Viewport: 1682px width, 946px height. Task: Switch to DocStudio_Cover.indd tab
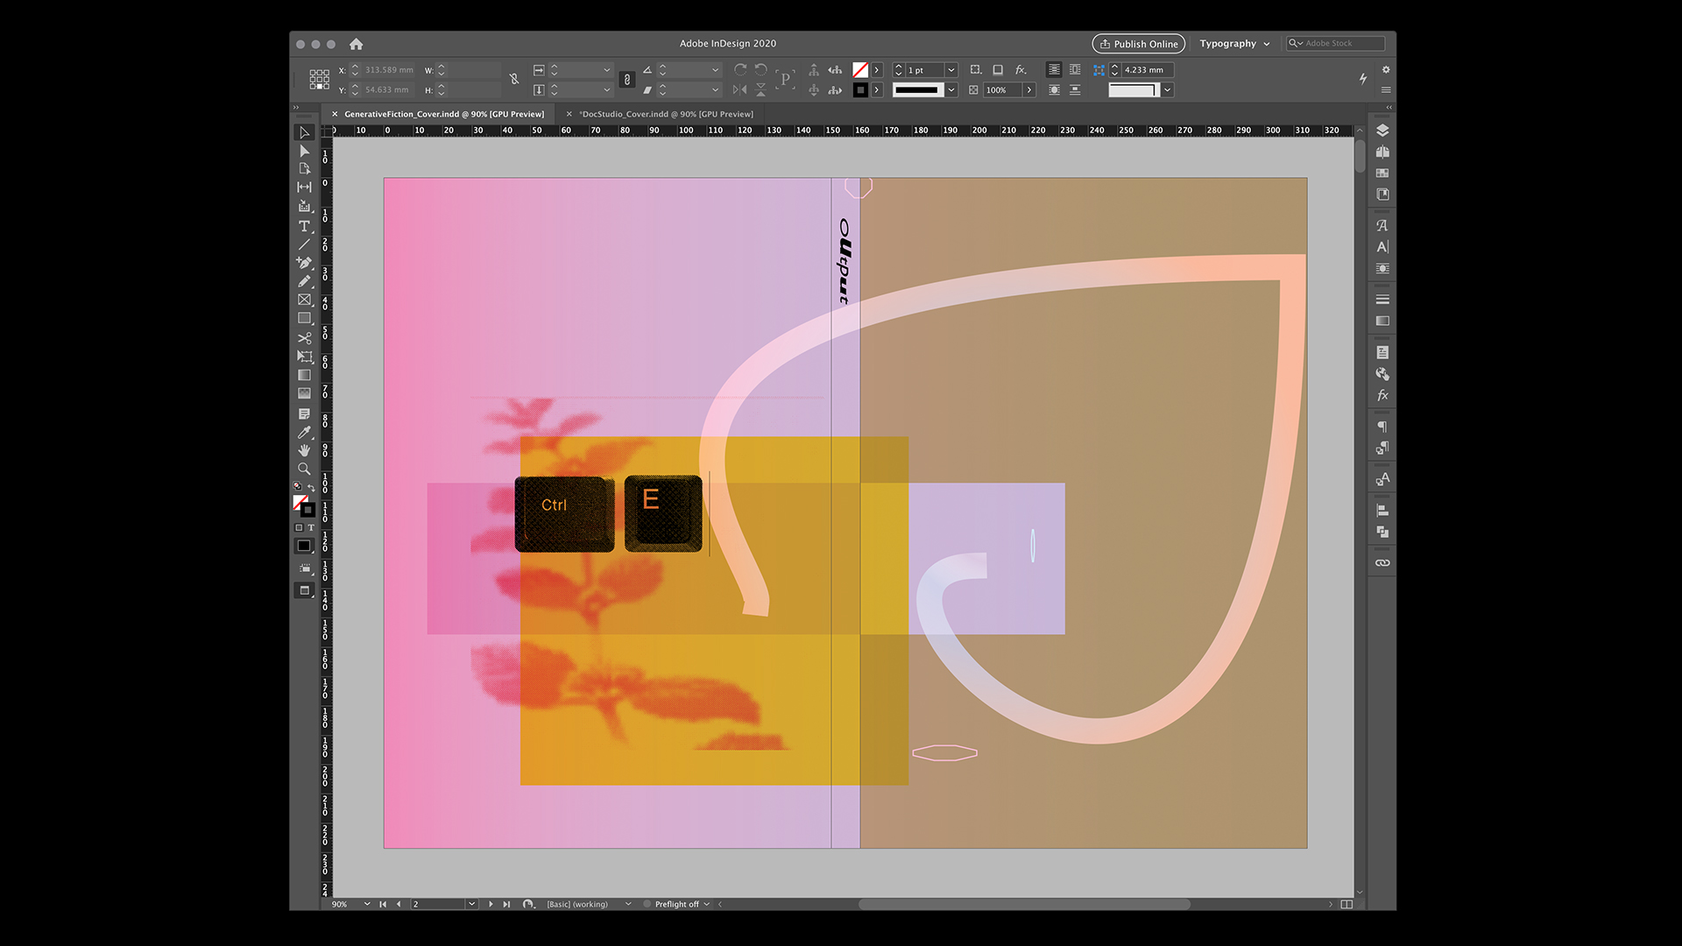[667, 114]
